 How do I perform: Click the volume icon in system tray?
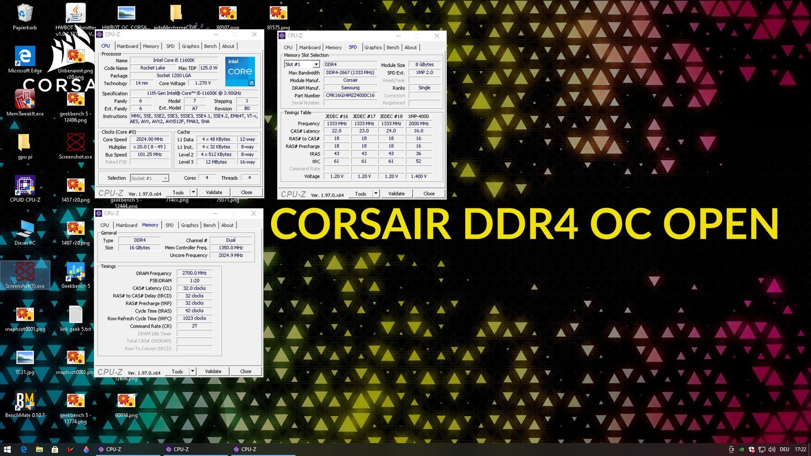(x=772, y=449)
